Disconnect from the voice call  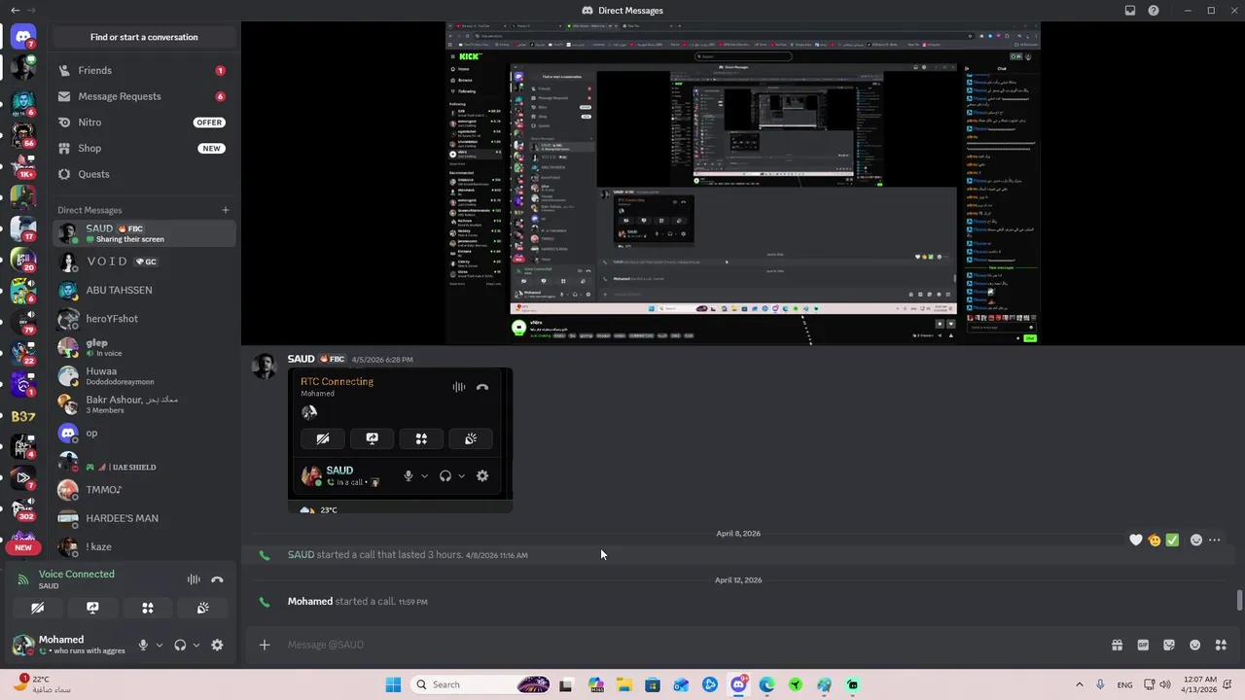217,579
